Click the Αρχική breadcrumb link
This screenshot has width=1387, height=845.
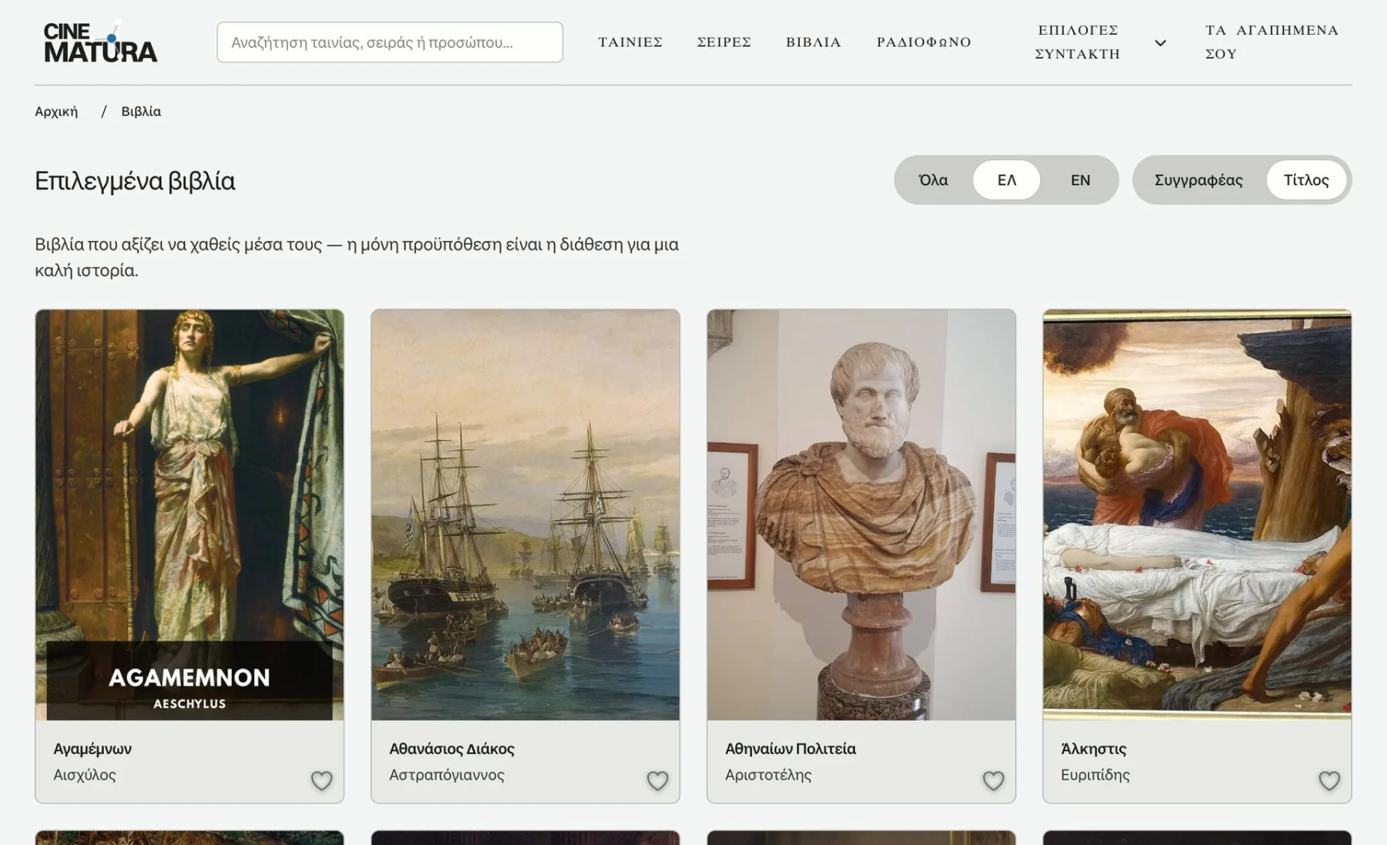pos(56,111)
